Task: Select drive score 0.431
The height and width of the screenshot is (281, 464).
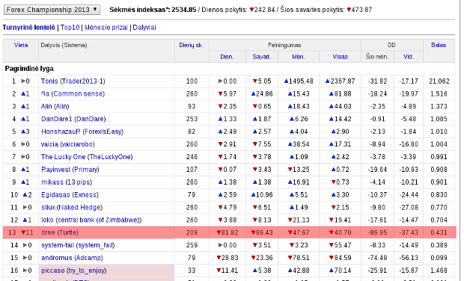Action: (x=439, y=232)
